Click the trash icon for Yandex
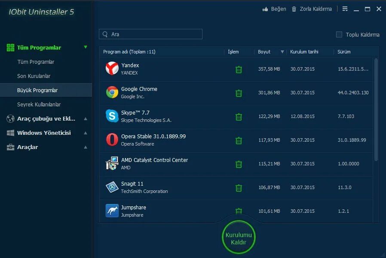 pos(239,69)
